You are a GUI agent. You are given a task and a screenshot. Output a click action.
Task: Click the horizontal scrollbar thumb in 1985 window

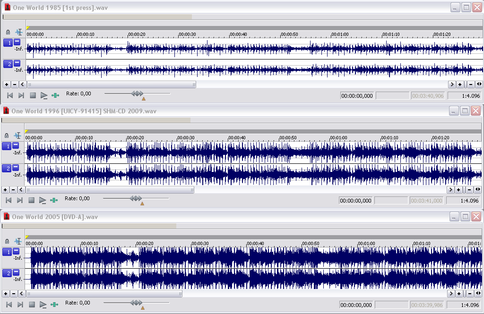point(112,84)
